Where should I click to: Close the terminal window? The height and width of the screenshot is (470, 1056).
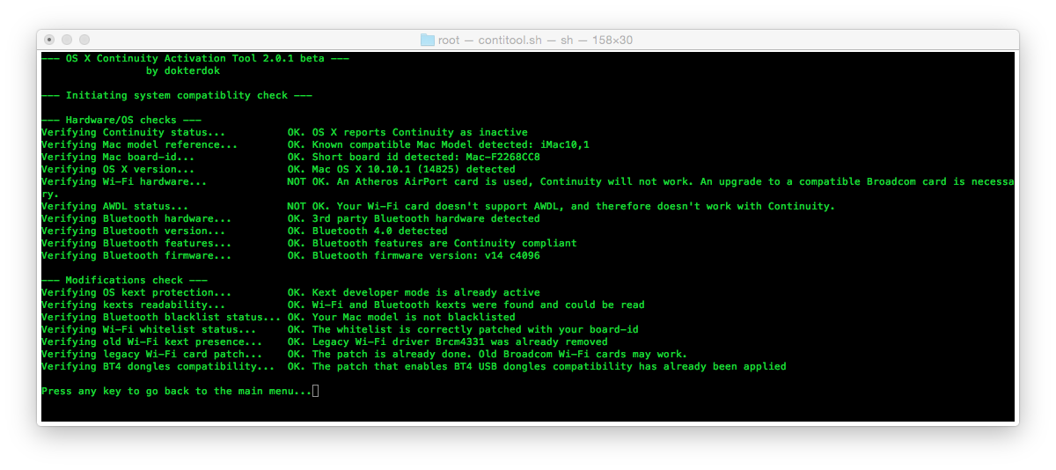click(49, 40)
